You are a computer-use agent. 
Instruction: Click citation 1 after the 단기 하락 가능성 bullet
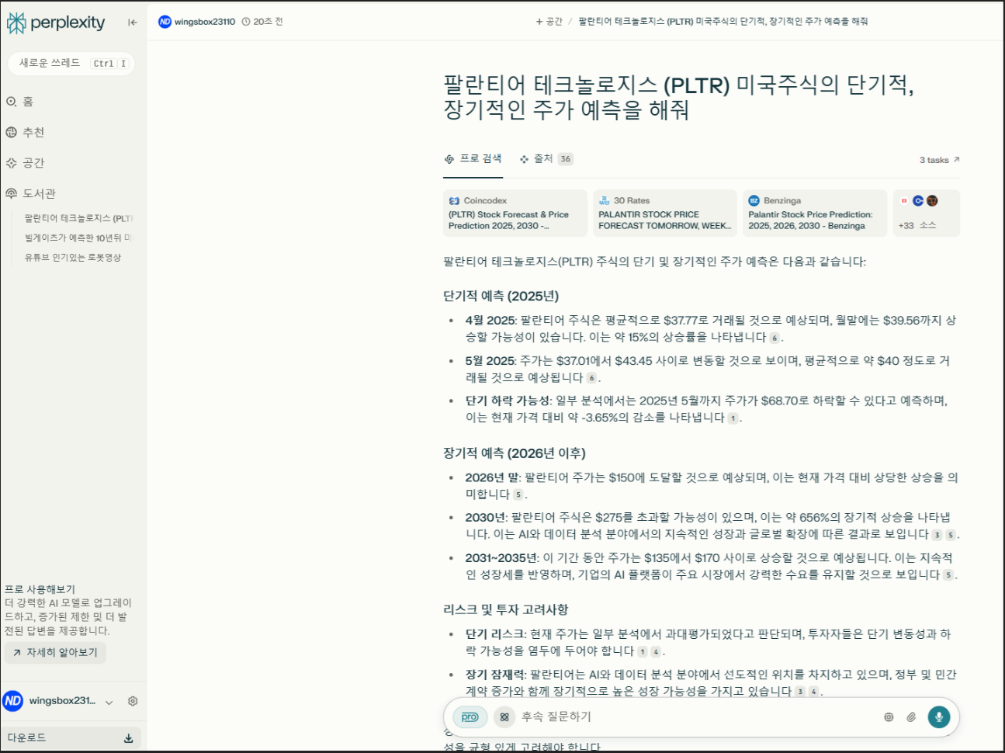tap(733, 418)
